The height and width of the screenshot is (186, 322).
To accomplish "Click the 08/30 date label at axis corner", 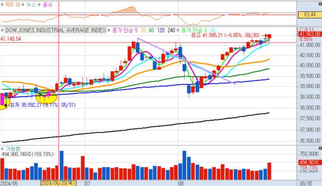I will 306,183.
